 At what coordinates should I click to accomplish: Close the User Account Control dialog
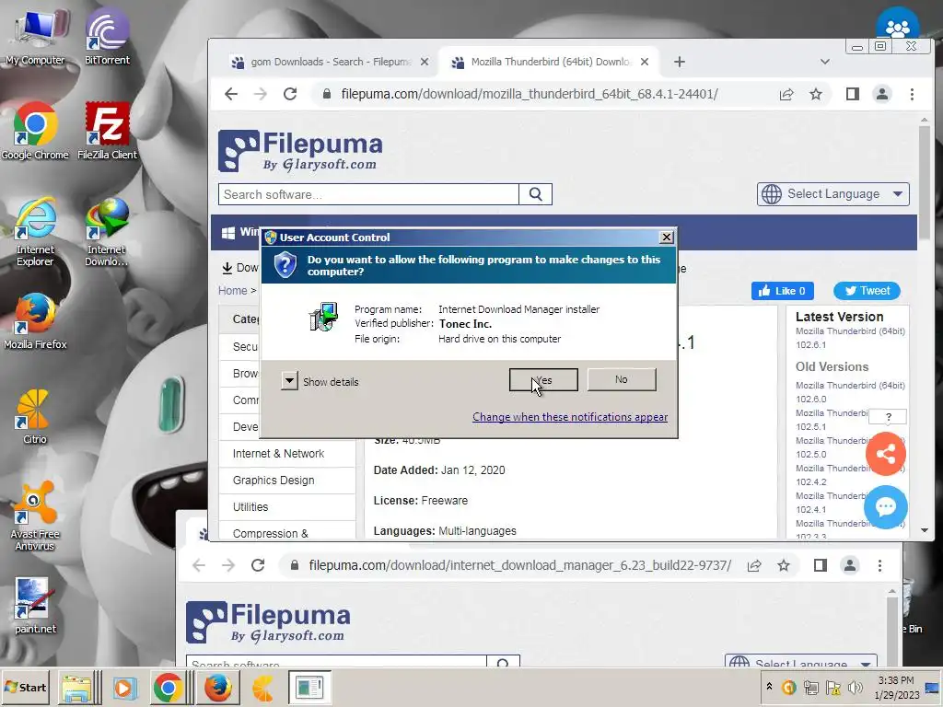(x=667, y=238)
